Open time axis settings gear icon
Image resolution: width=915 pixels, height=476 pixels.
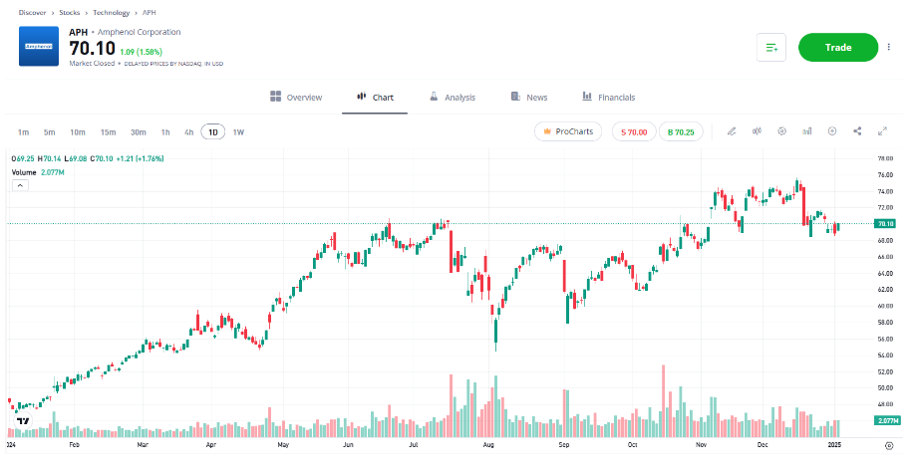[x=889, y=446]
